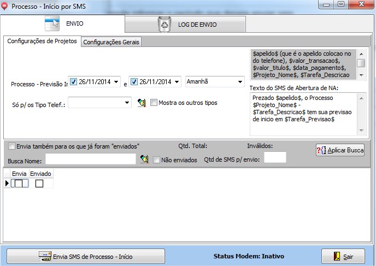Tick the Envia checkbox in grid row

click(x=19, y=184)
